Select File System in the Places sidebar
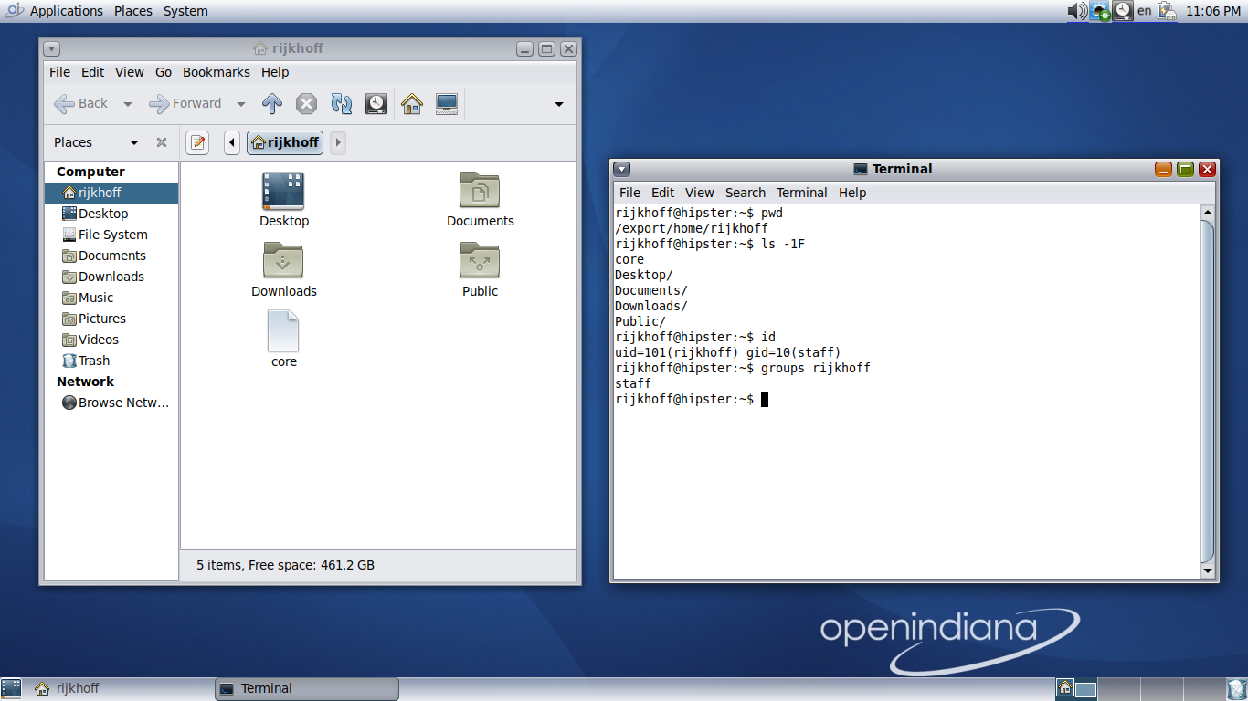This screenshot has width=1248, height=701. click(x=111, y=235)
